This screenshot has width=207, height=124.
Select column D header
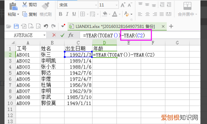pyautogui.click(x=105, y=43)
